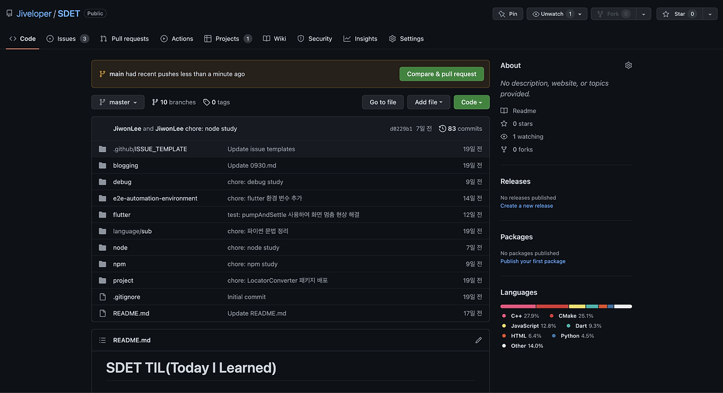Expand the Add file dropdown

429,102
